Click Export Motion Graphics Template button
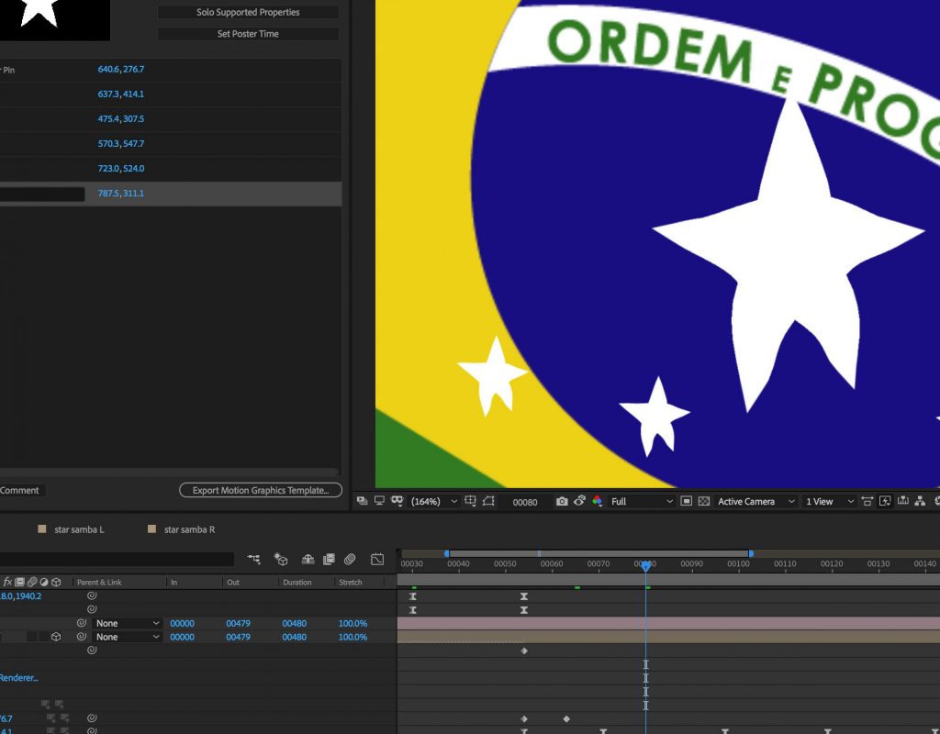Image resolution: width=940 pixels, height=734 pixels. pos(261,490)
